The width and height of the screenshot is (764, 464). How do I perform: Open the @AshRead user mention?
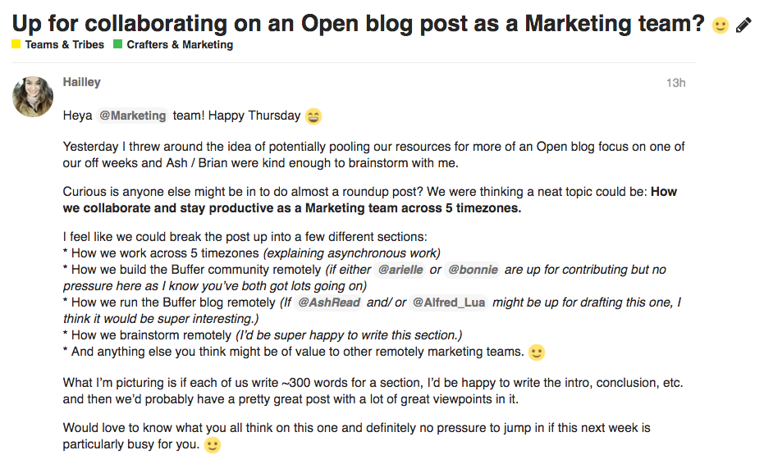click(329, 303)
